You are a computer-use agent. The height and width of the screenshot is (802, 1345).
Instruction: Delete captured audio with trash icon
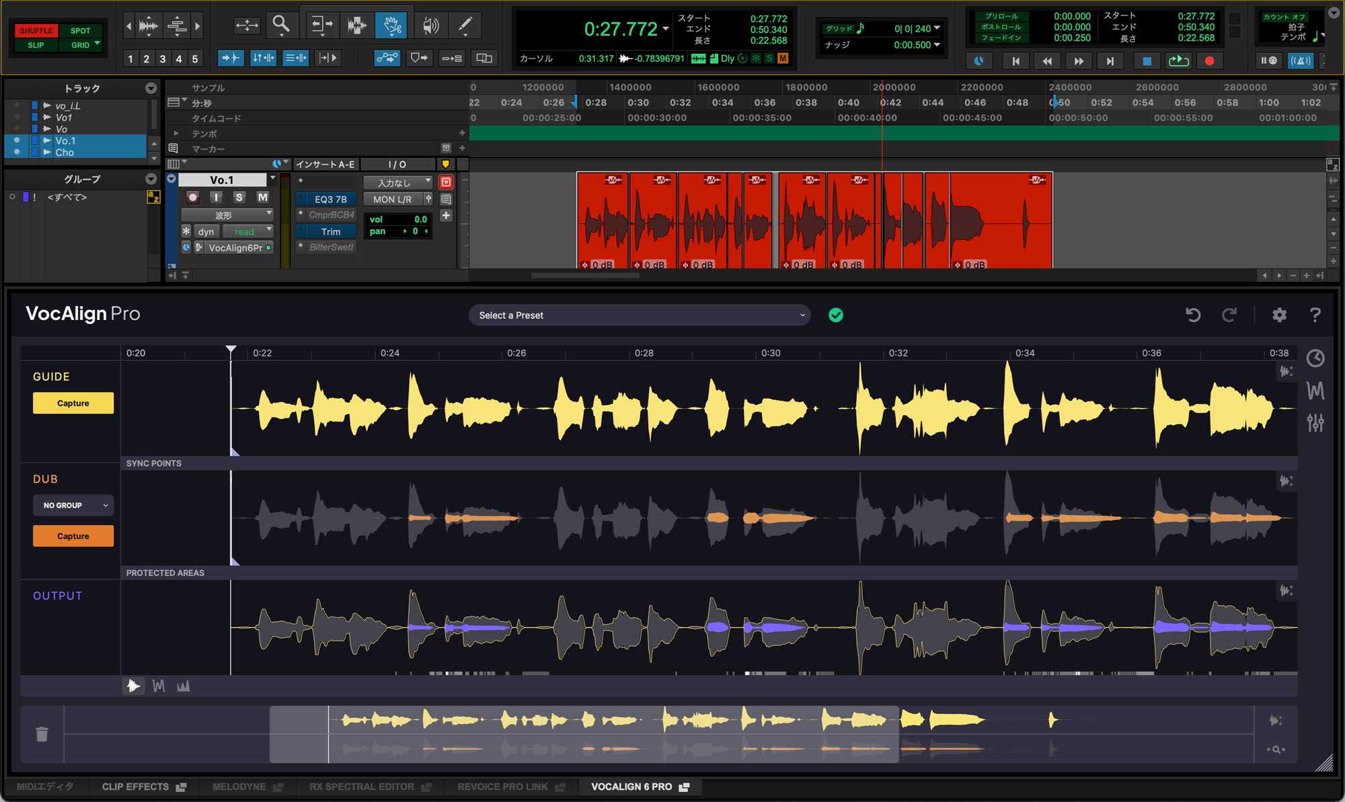(x=42, y=734)
